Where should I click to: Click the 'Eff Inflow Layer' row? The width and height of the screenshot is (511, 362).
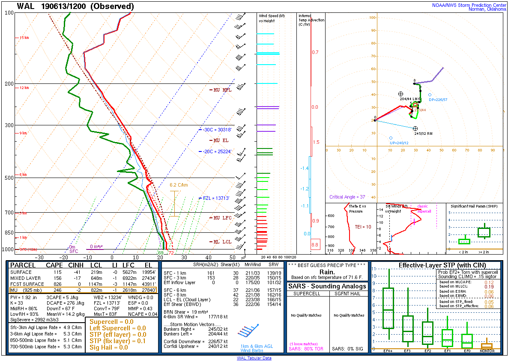click(223, 282)
